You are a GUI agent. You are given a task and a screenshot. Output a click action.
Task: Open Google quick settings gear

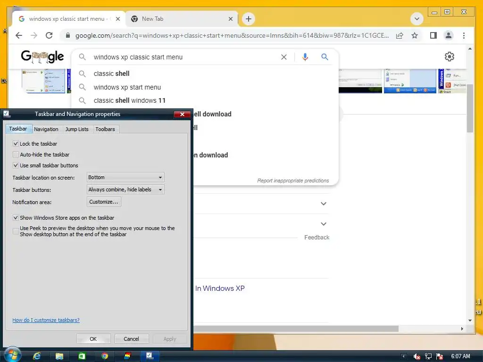click(450, 57)
